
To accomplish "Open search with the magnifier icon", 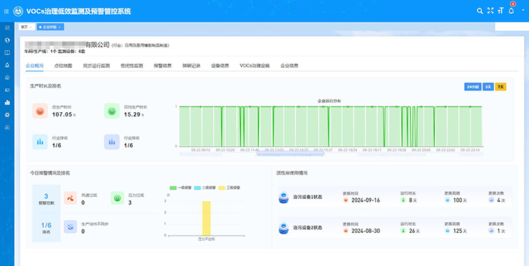I will pyautogui.click(x=480, y=11).
